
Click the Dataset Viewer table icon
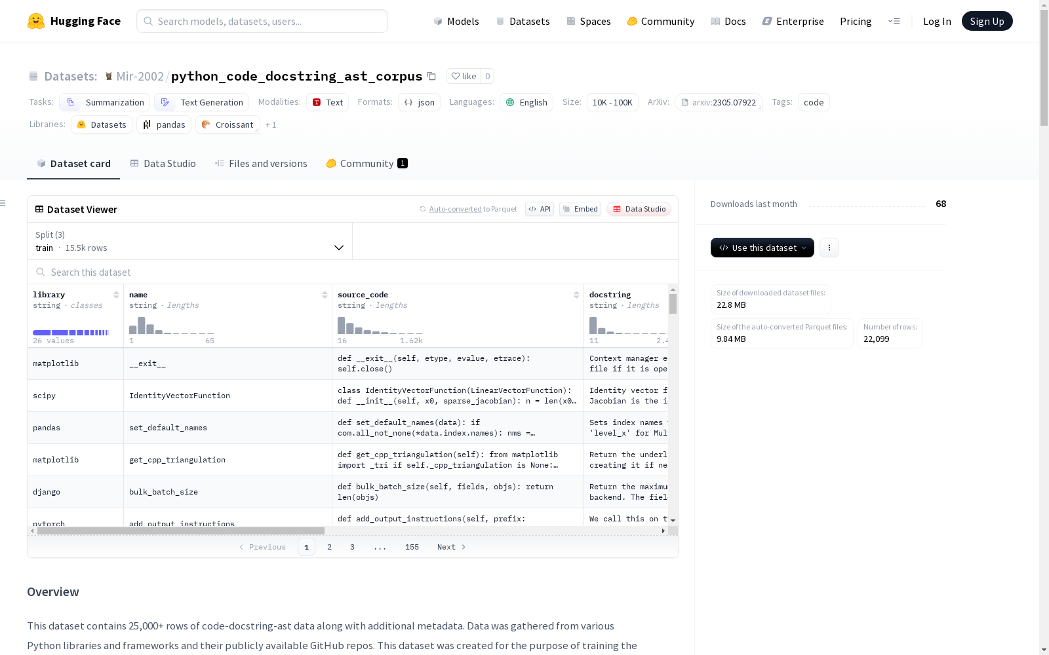click(39, 209)
